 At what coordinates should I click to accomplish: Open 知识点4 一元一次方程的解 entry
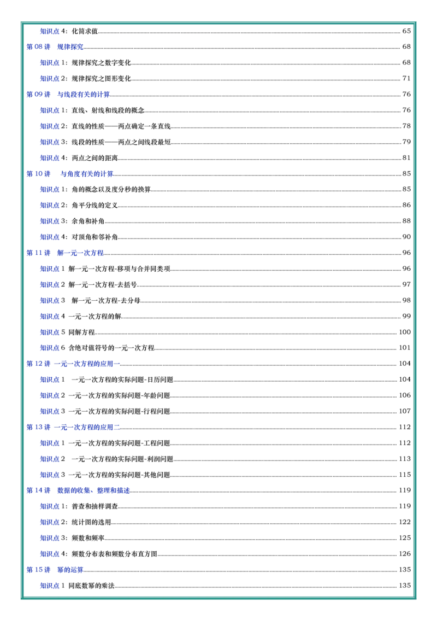225,316
